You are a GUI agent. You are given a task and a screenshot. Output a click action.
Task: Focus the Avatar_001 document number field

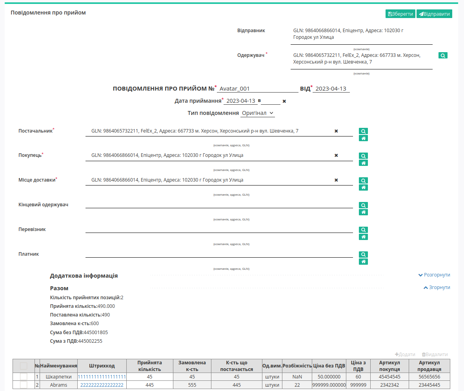coord(257,89)
